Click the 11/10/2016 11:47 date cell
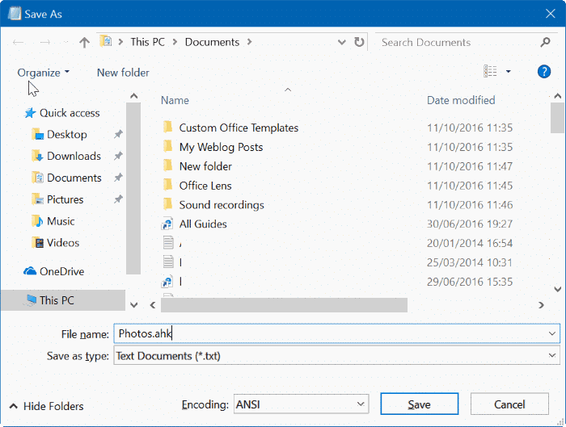Viewport: 566px width, 427px height. click(470, 166)
